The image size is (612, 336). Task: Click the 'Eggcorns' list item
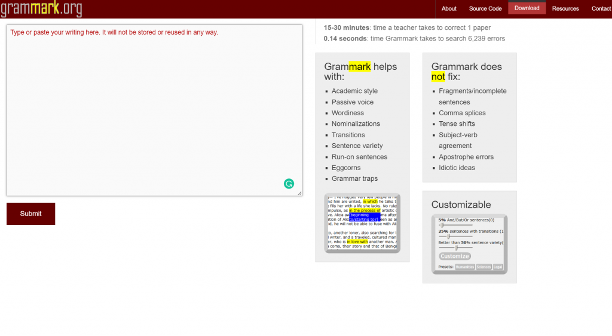346,168
